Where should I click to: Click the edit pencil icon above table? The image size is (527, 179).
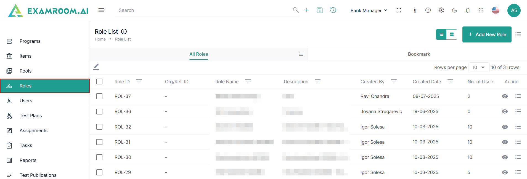click(96, 67)
